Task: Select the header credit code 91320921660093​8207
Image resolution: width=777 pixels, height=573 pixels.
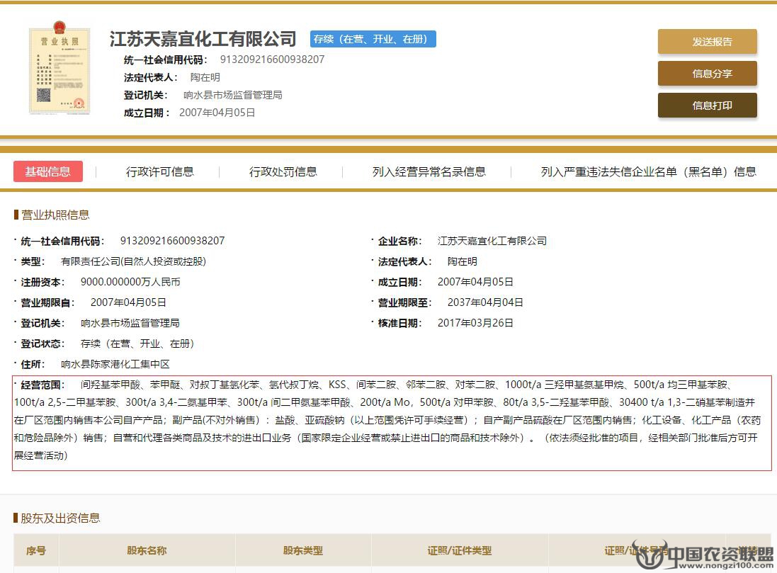Action: pos(272,59)
